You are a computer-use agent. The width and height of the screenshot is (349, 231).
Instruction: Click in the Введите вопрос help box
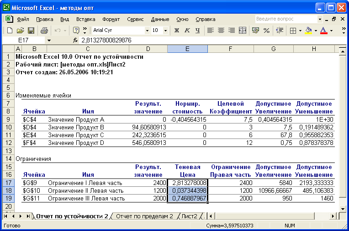pyautogui.click(x=286, y=19)
